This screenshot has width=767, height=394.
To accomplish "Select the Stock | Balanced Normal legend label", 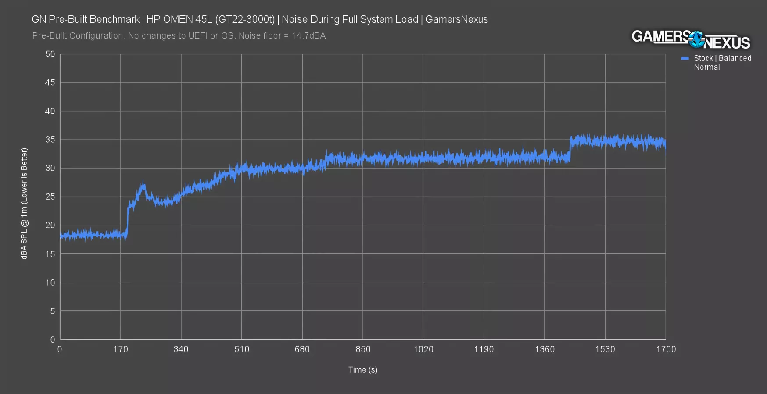I will [x=722, y=63].
